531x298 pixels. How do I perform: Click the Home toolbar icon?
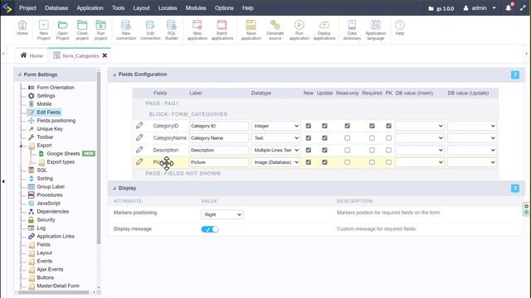click(x=22, y=27)
